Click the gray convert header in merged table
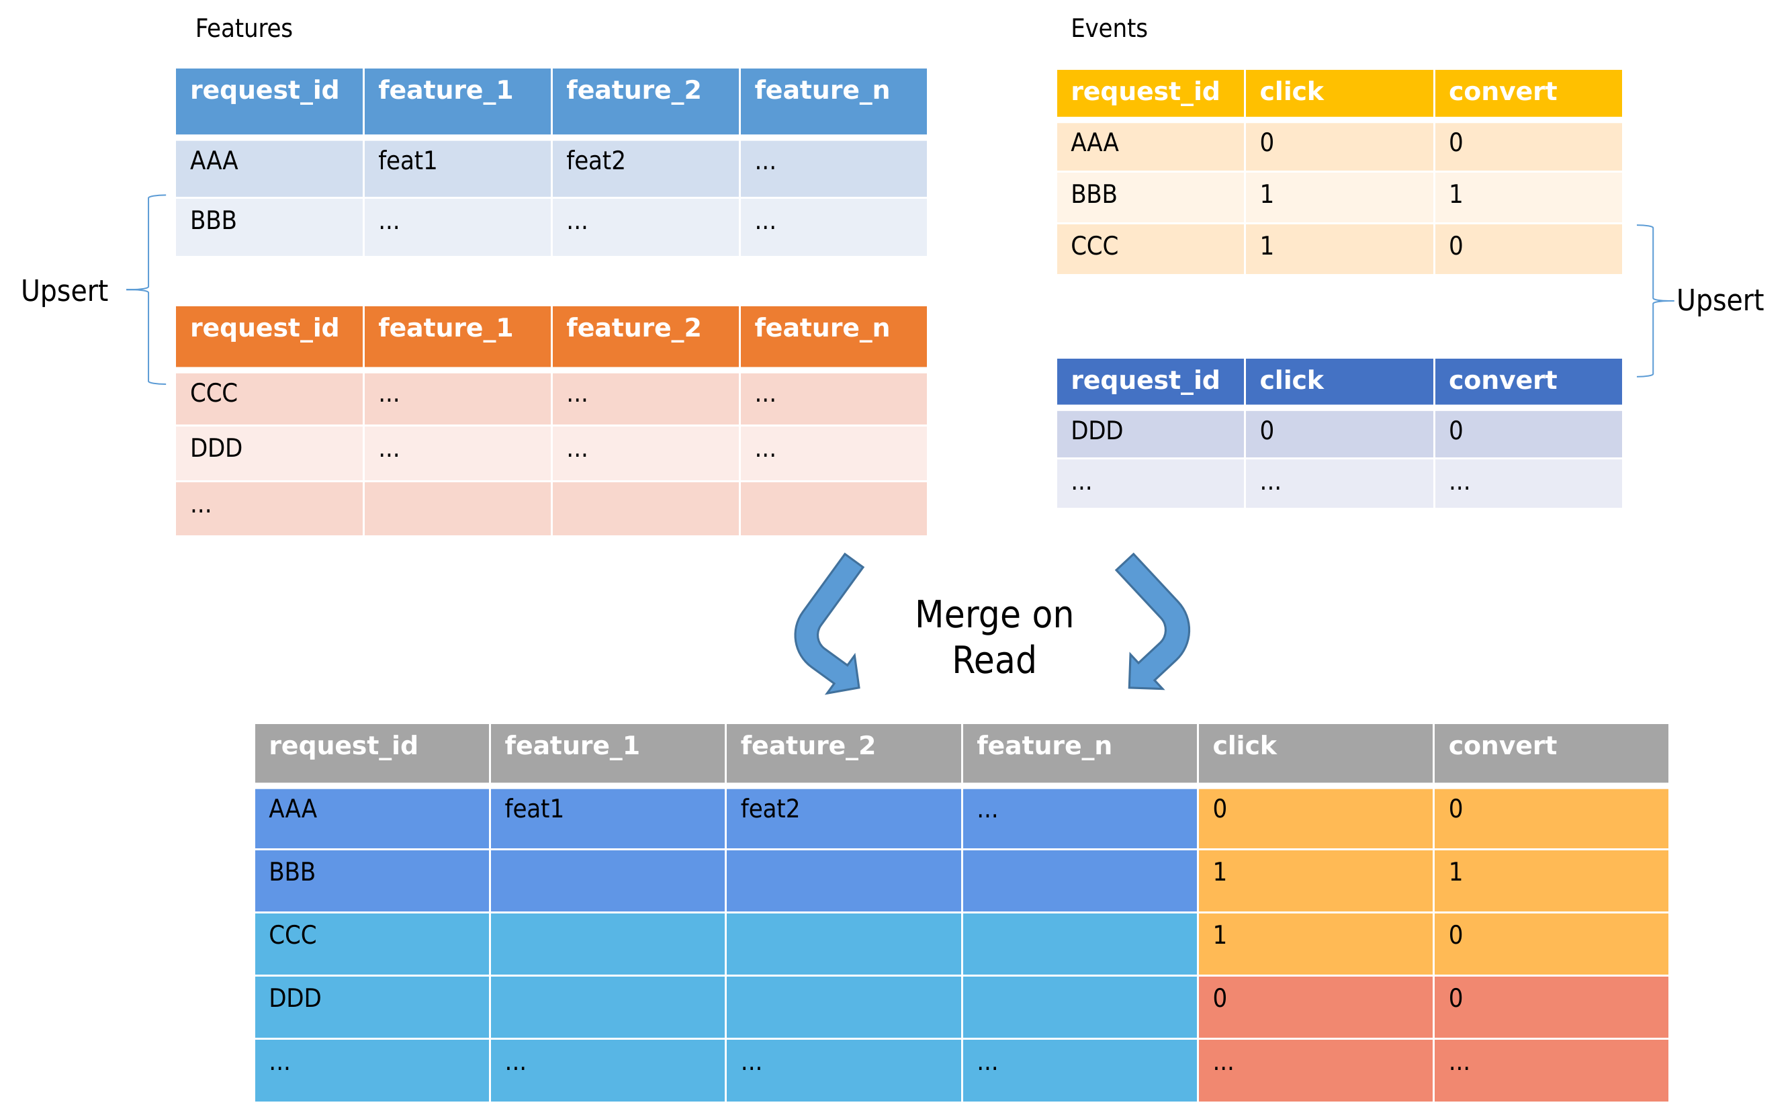 [1551, 753]
